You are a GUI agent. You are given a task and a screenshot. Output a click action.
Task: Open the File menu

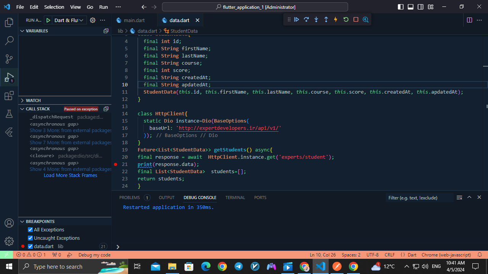(x=20, y=7)
